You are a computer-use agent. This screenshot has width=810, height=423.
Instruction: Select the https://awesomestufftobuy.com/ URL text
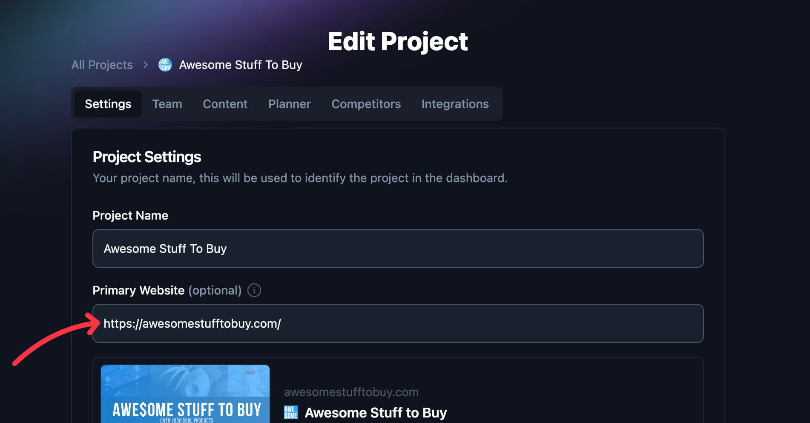(x=192, y=323)
